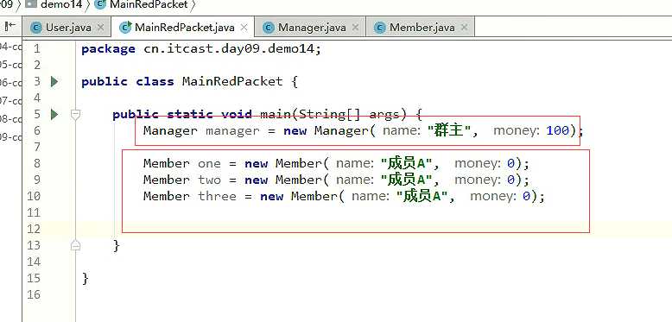Click the fold end marker at line 13

point(75,245)
